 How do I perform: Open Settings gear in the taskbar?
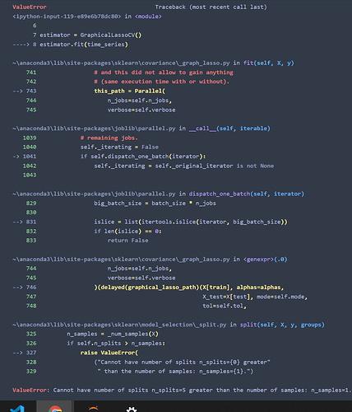[x=132, y=409]
